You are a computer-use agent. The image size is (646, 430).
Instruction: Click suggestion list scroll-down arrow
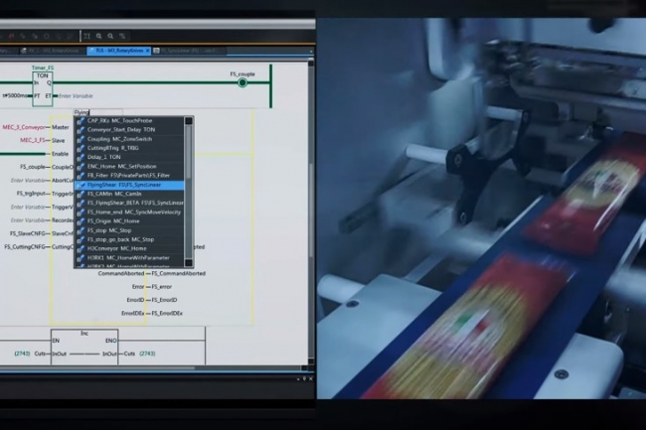[189, 262]
